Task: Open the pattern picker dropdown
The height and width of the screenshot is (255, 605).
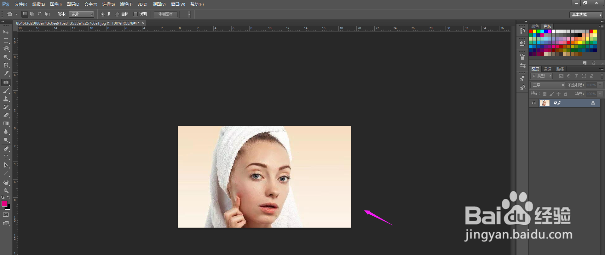Action: [x=189, y=14]
